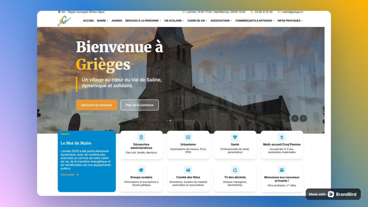Click the Santé heart icon
This screenshot has height=207, width=368.
235,137
